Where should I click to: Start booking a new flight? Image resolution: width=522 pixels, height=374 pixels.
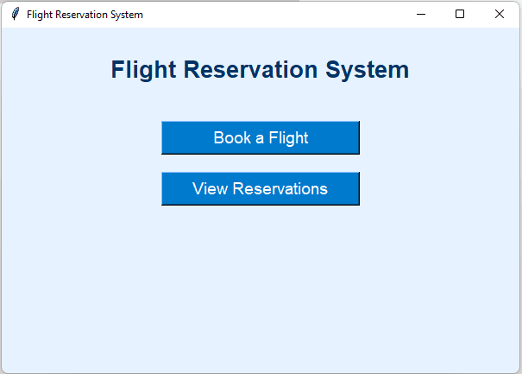(x=260, y=137)
